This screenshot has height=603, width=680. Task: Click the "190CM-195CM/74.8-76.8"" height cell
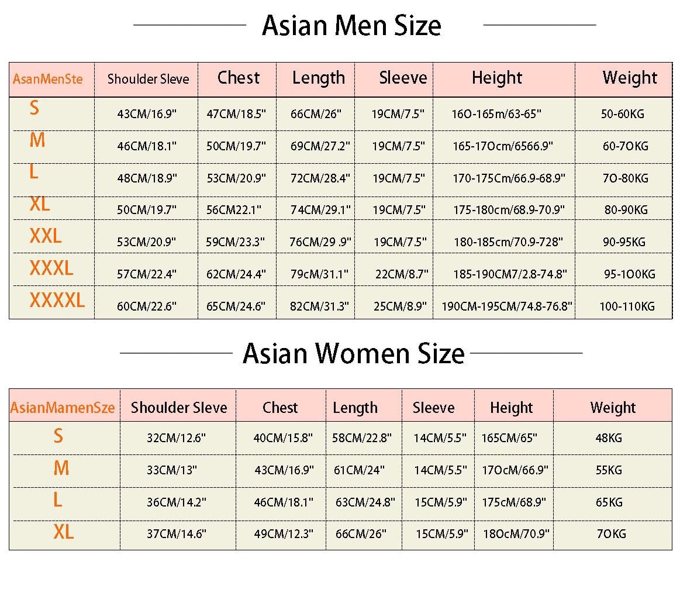click(x=506, y=306)
